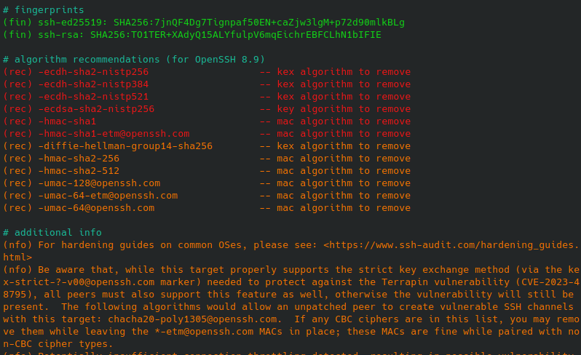581x355 pixels.
Task: Click the -hmac-sha2-256 entry
Action: point(79,159)
